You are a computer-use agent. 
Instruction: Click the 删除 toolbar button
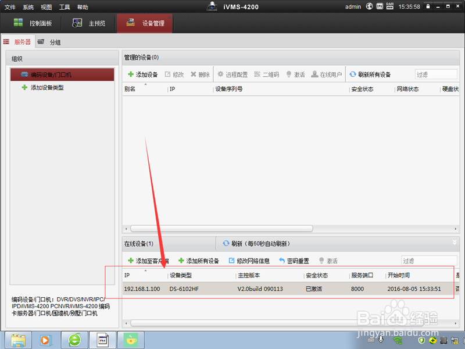200,74
